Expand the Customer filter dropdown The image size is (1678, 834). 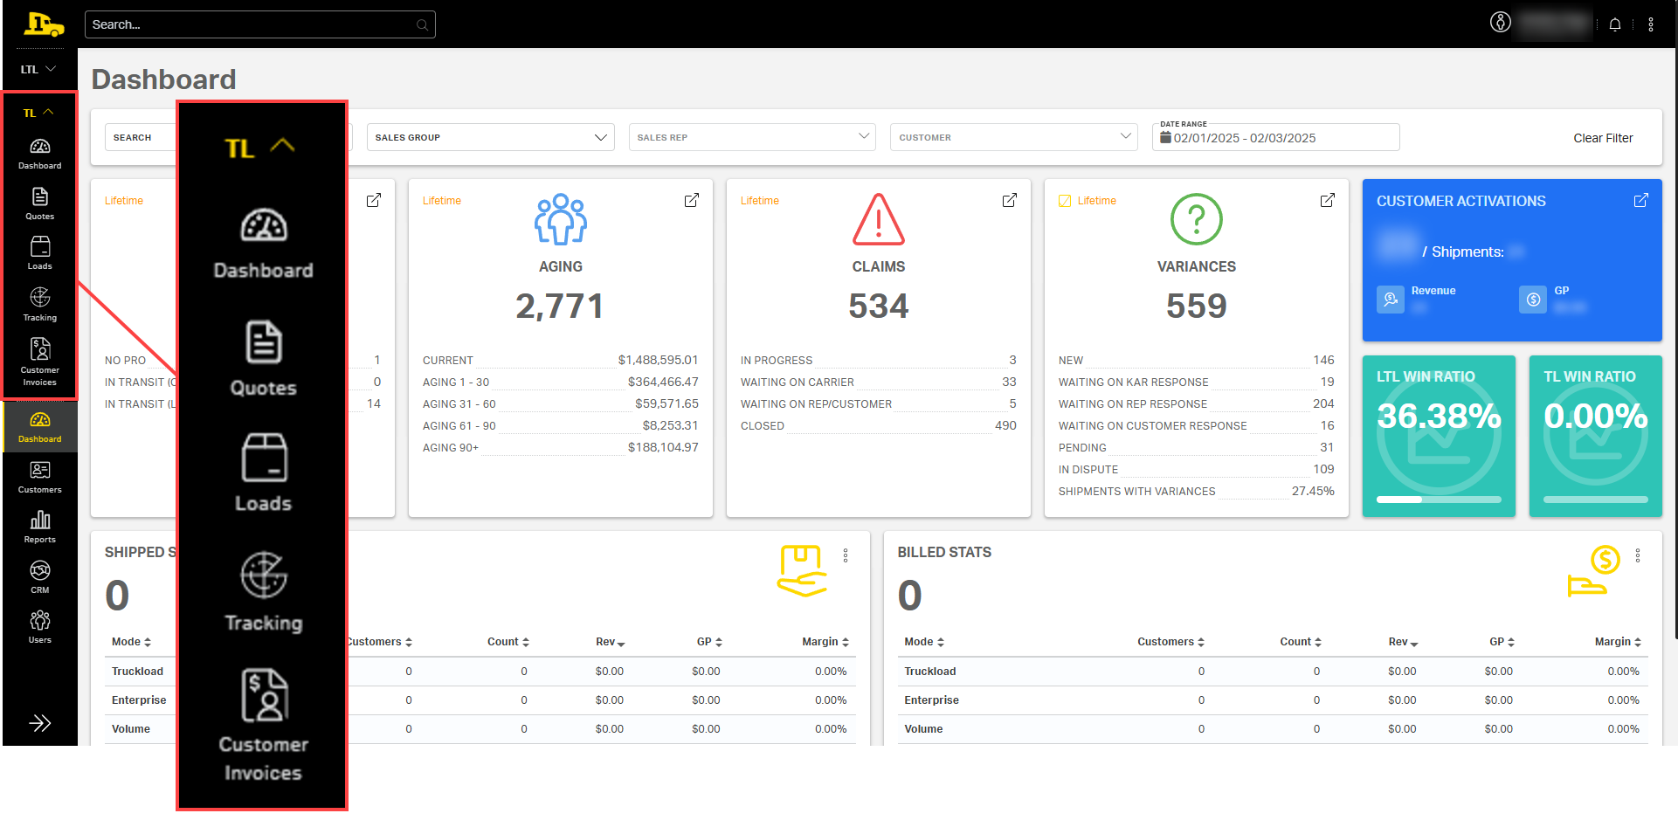tap(1013, 137)
